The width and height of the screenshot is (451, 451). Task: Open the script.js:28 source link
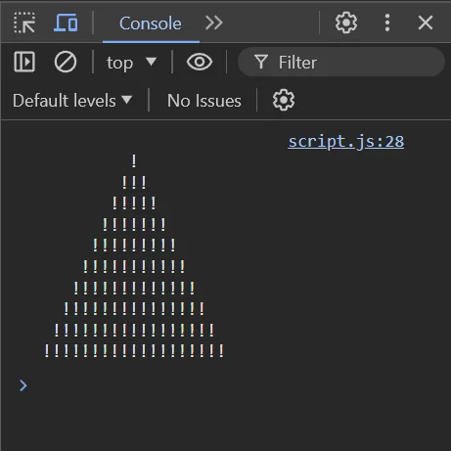pos(346,142)
